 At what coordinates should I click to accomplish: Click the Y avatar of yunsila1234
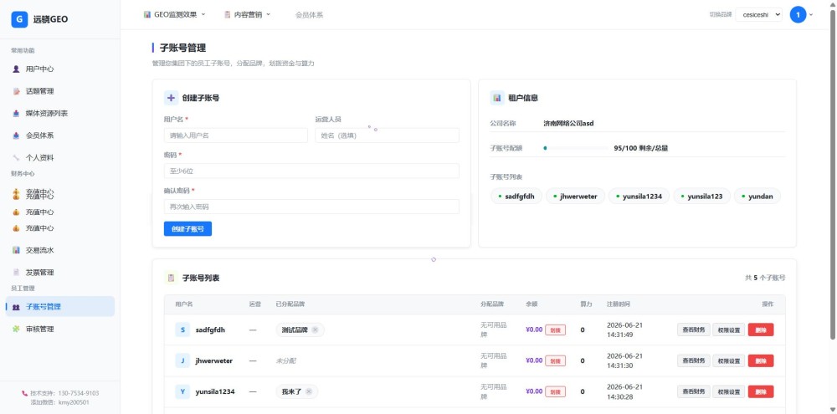coord(182,391)
